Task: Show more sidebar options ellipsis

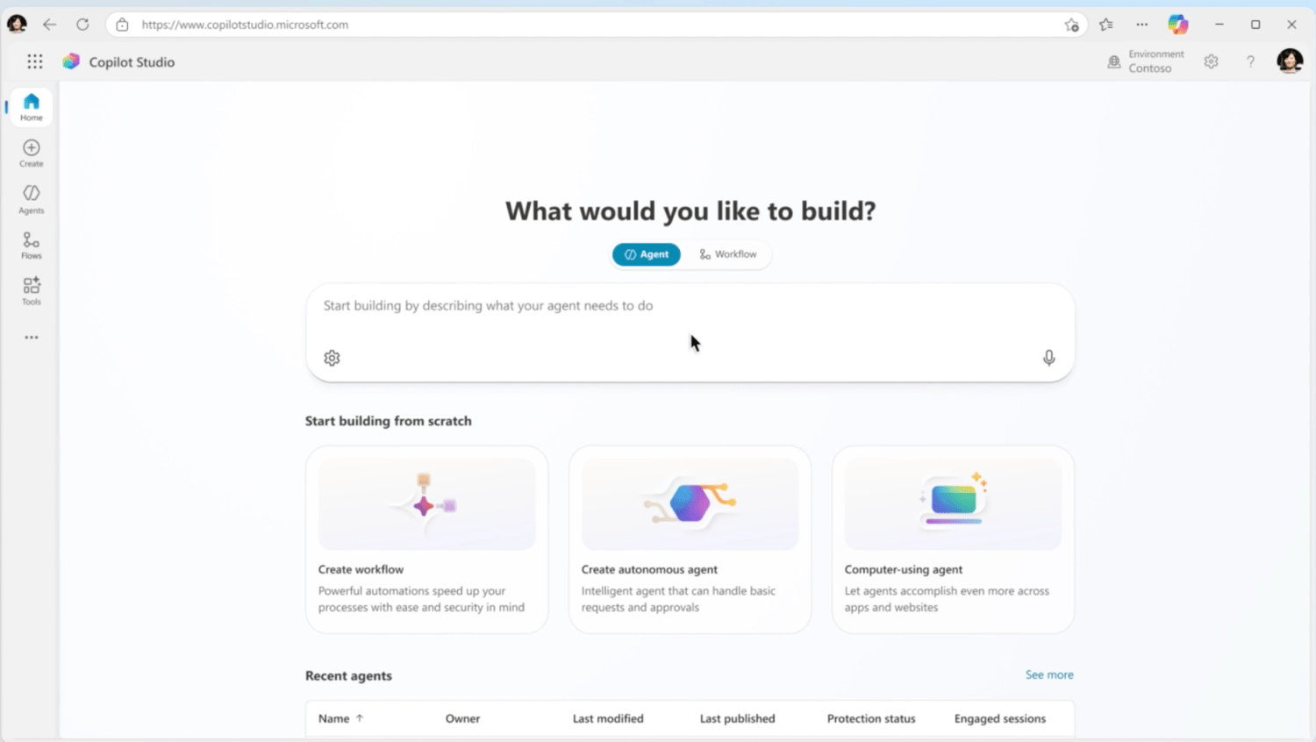Action: coord(32,338)
